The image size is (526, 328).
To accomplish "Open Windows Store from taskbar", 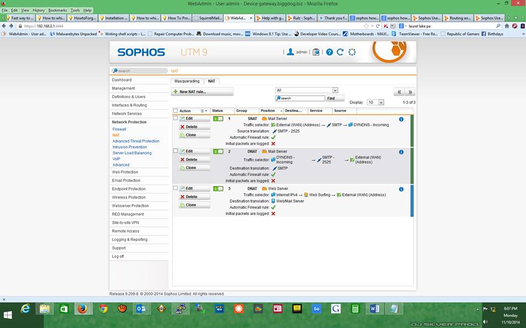I will pyautogui.click(x=63, y=308).
